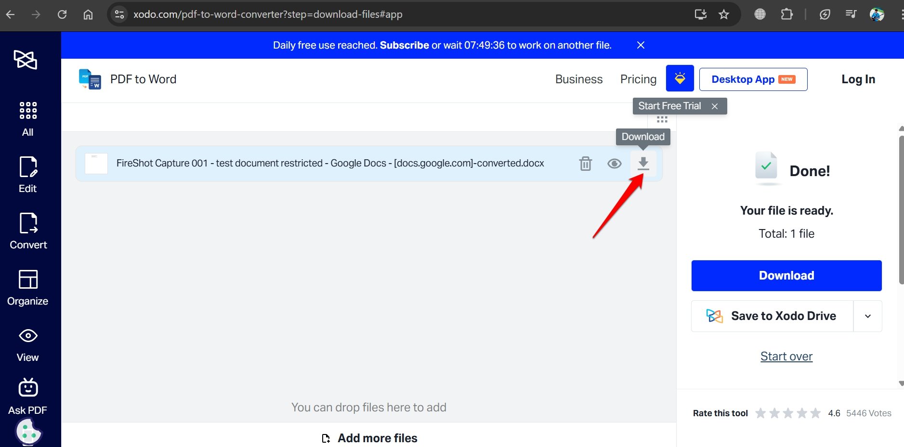Viewport: 904px width, 447px height.
Task: Rate the tool with the first star
Action: click(x=760, y=413)
